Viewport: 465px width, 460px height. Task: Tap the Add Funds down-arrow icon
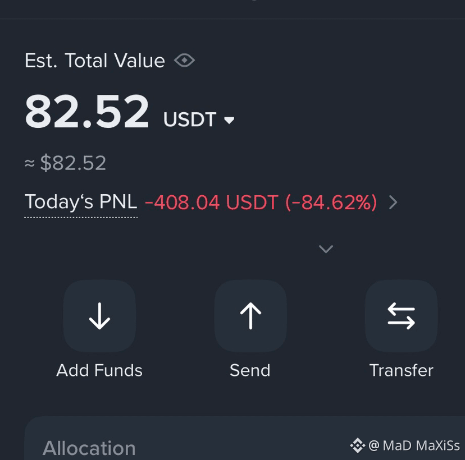click(x=99, y=316)
